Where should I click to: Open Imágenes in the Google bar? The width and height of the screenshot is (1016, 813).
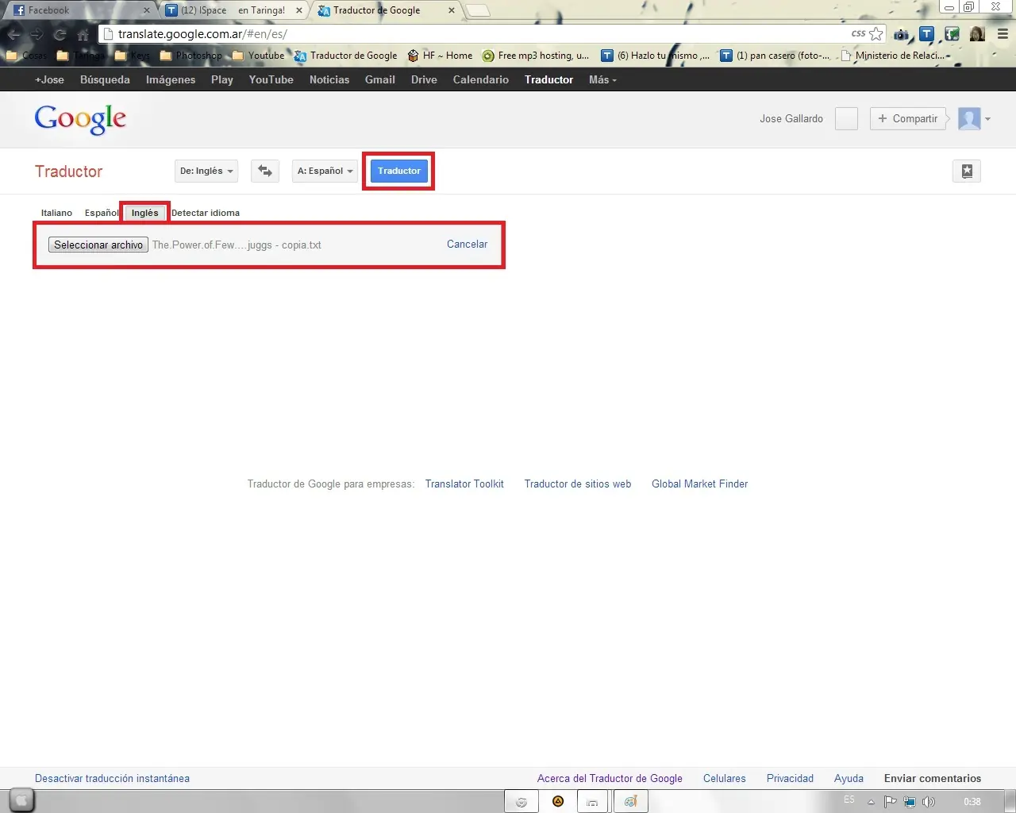[x=171, y=79]
